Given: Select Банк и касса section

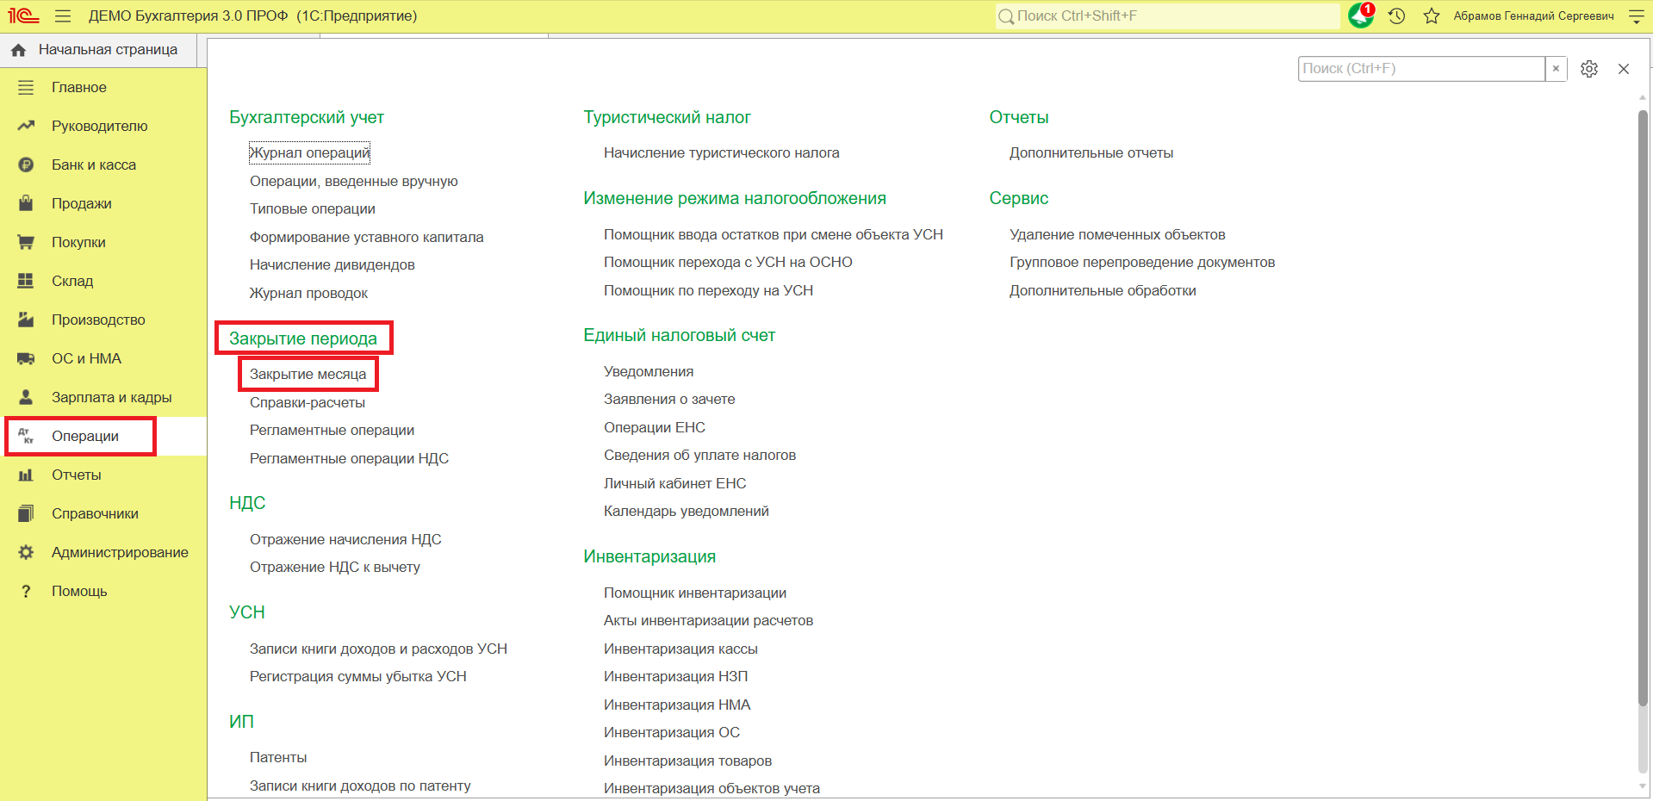Looking at the screenshot, I should pos(103,165).
